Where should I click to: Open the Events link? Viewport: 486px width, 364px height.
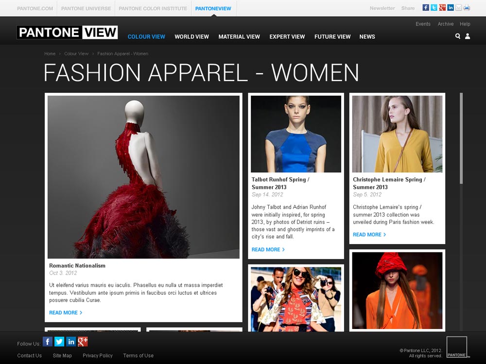click(423, 24)
